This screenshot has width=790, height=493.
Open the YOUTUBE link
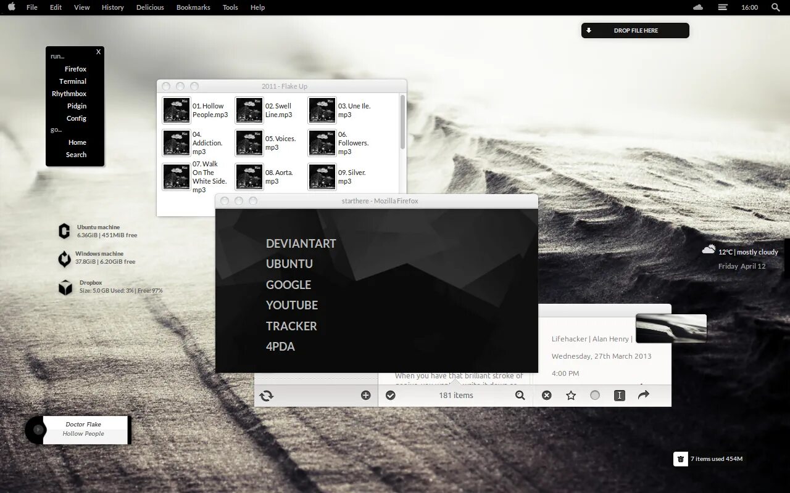coord(292,305)
